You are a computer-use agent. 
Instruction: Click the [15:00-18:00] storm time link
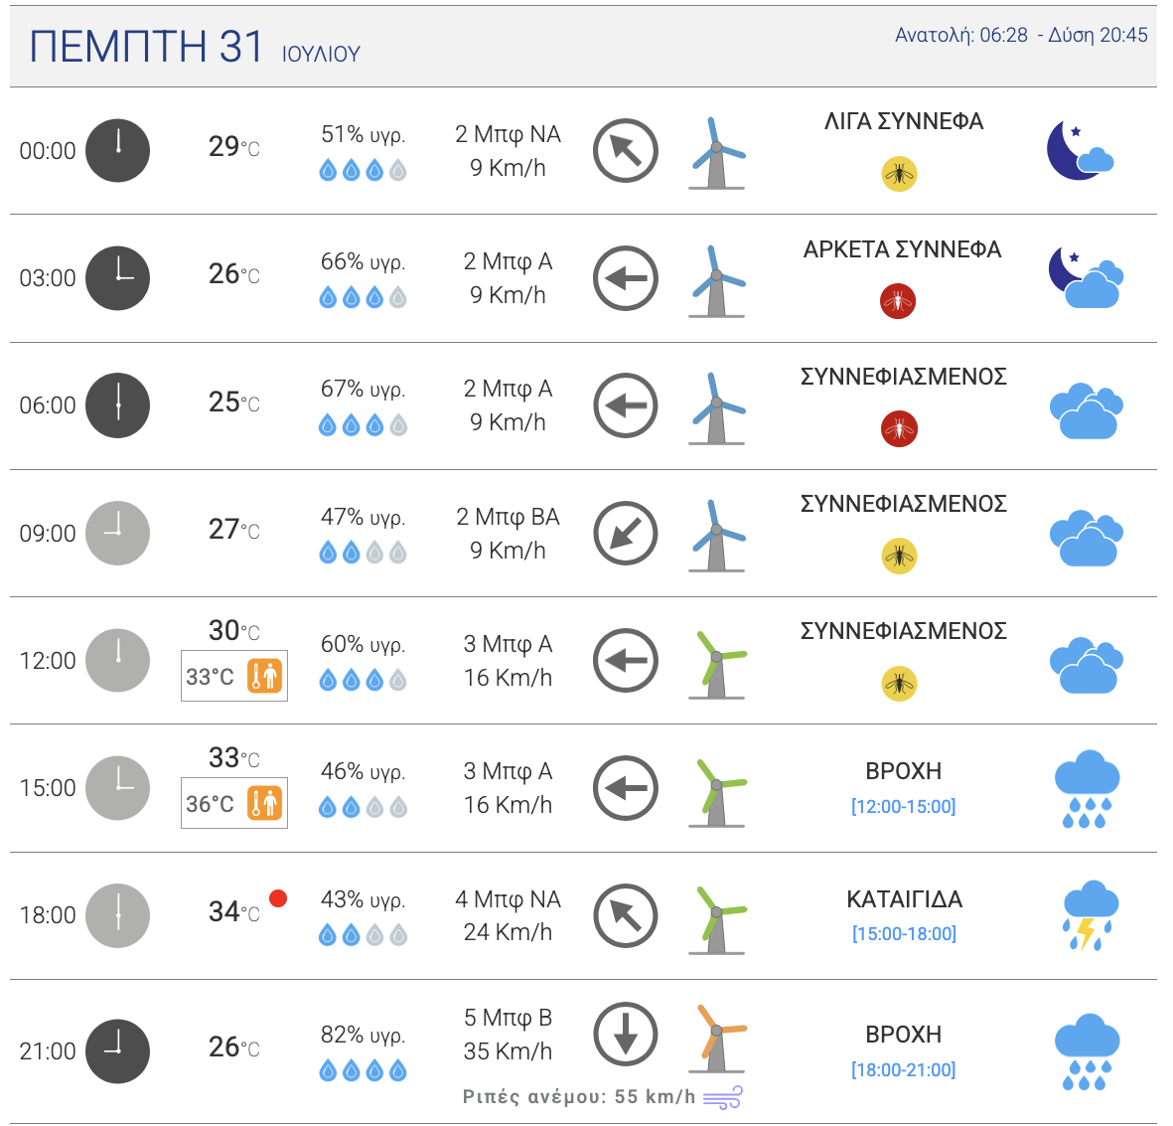(904, 933)
